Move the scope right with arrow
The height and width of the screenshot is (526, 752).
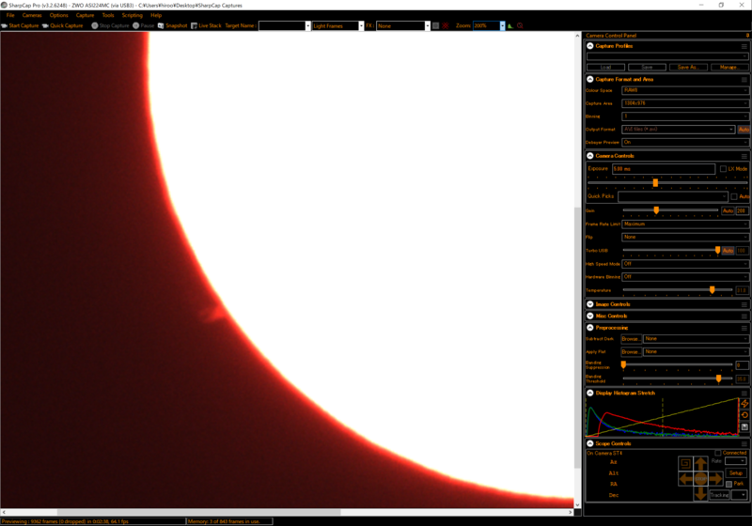pyautogui.click(x=715, y=479)
